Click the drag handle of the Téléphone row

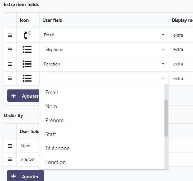click(10, 50)
